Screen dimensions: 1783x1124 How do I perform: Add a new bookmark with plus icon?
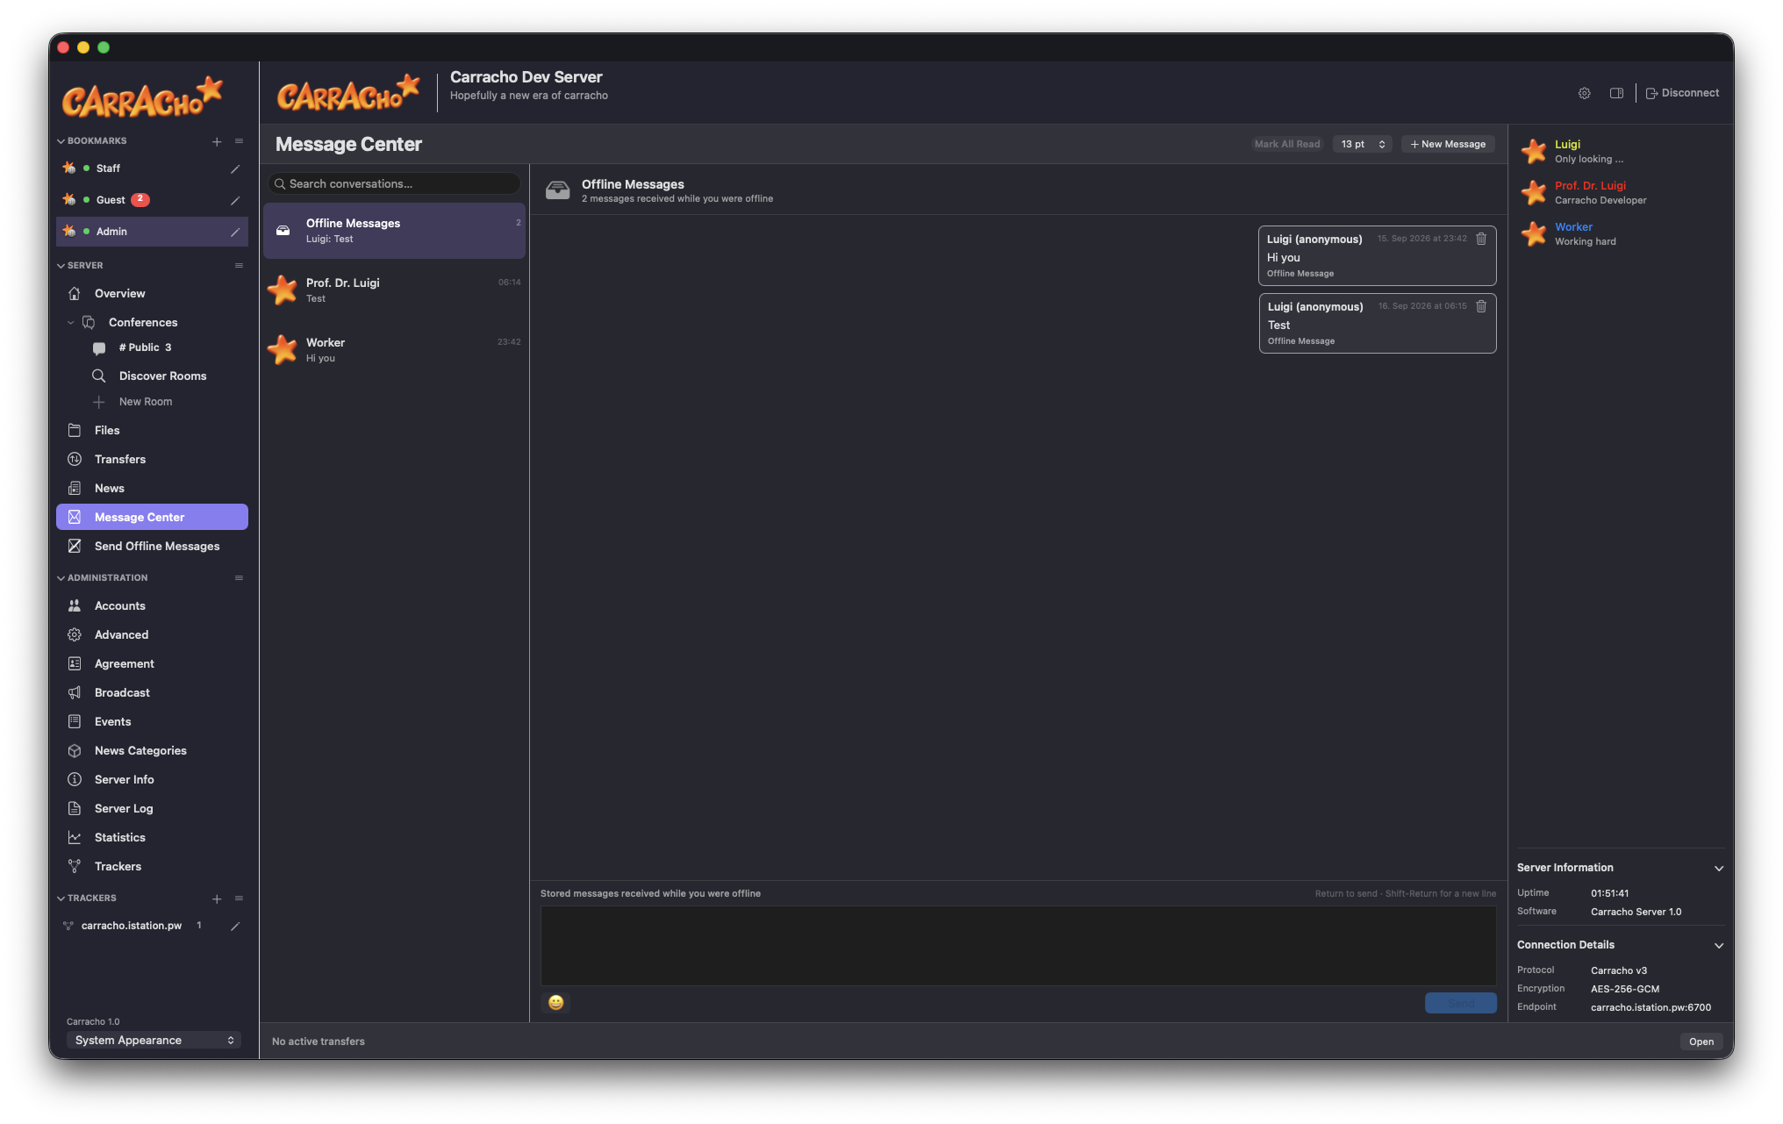pyautogui.click(x=217, y=141)
